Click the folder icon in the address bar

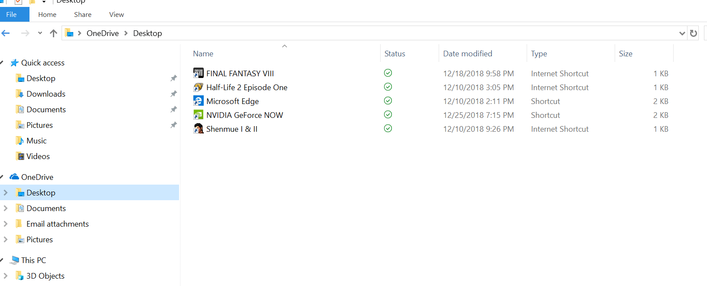(x=69, y=33)
